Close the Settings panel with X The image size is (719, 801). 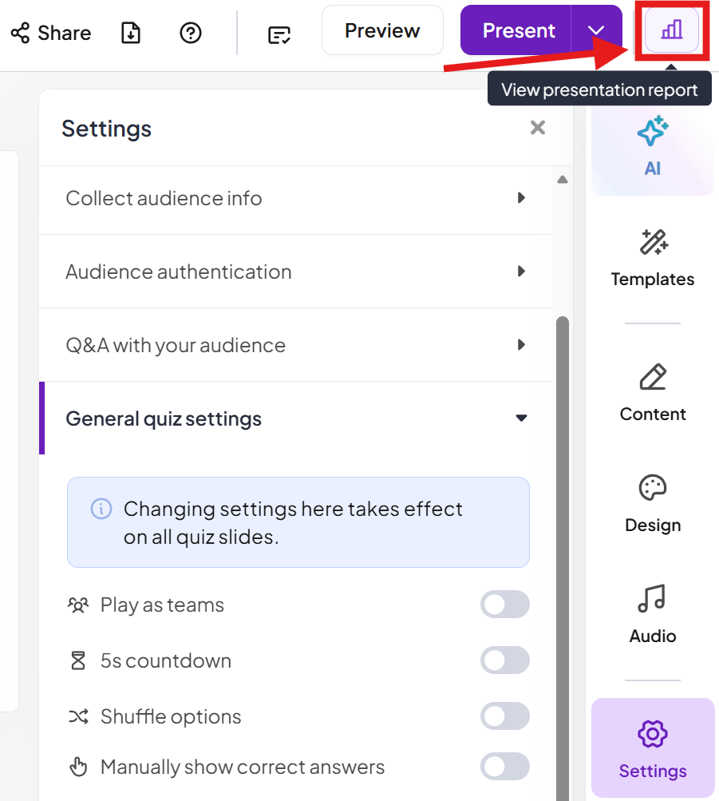538,128
